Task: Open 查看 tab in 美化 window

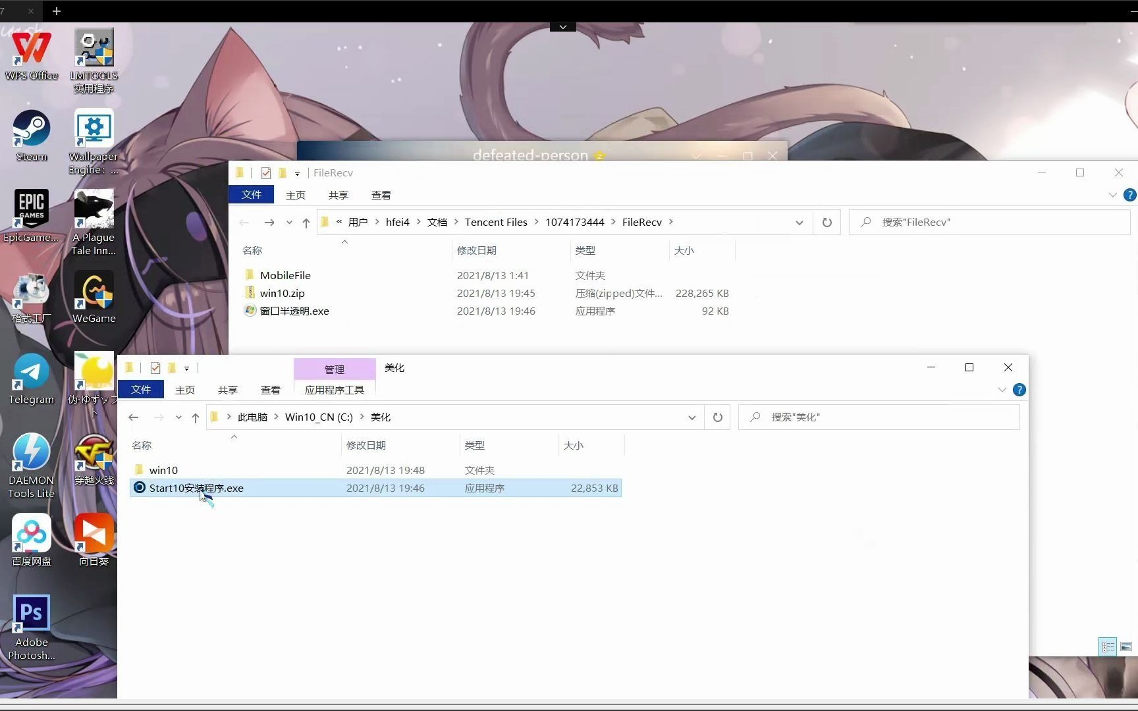Action: [271, 390]
